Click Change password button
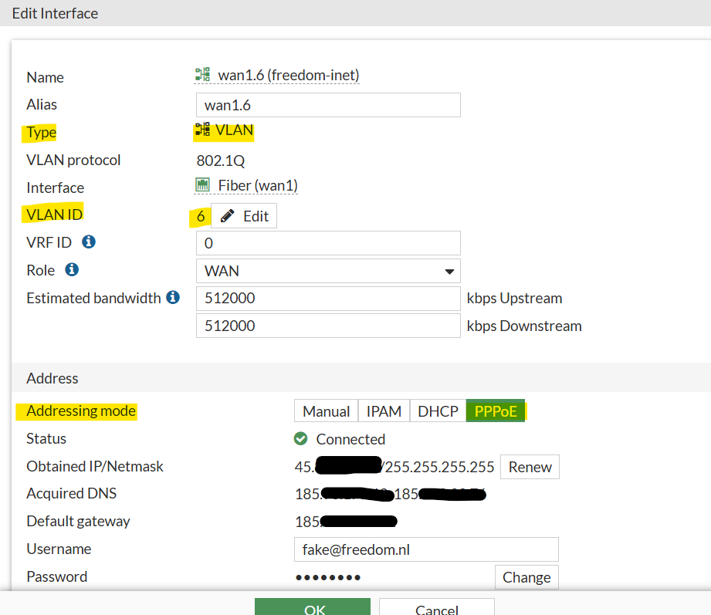 (526, 577)
